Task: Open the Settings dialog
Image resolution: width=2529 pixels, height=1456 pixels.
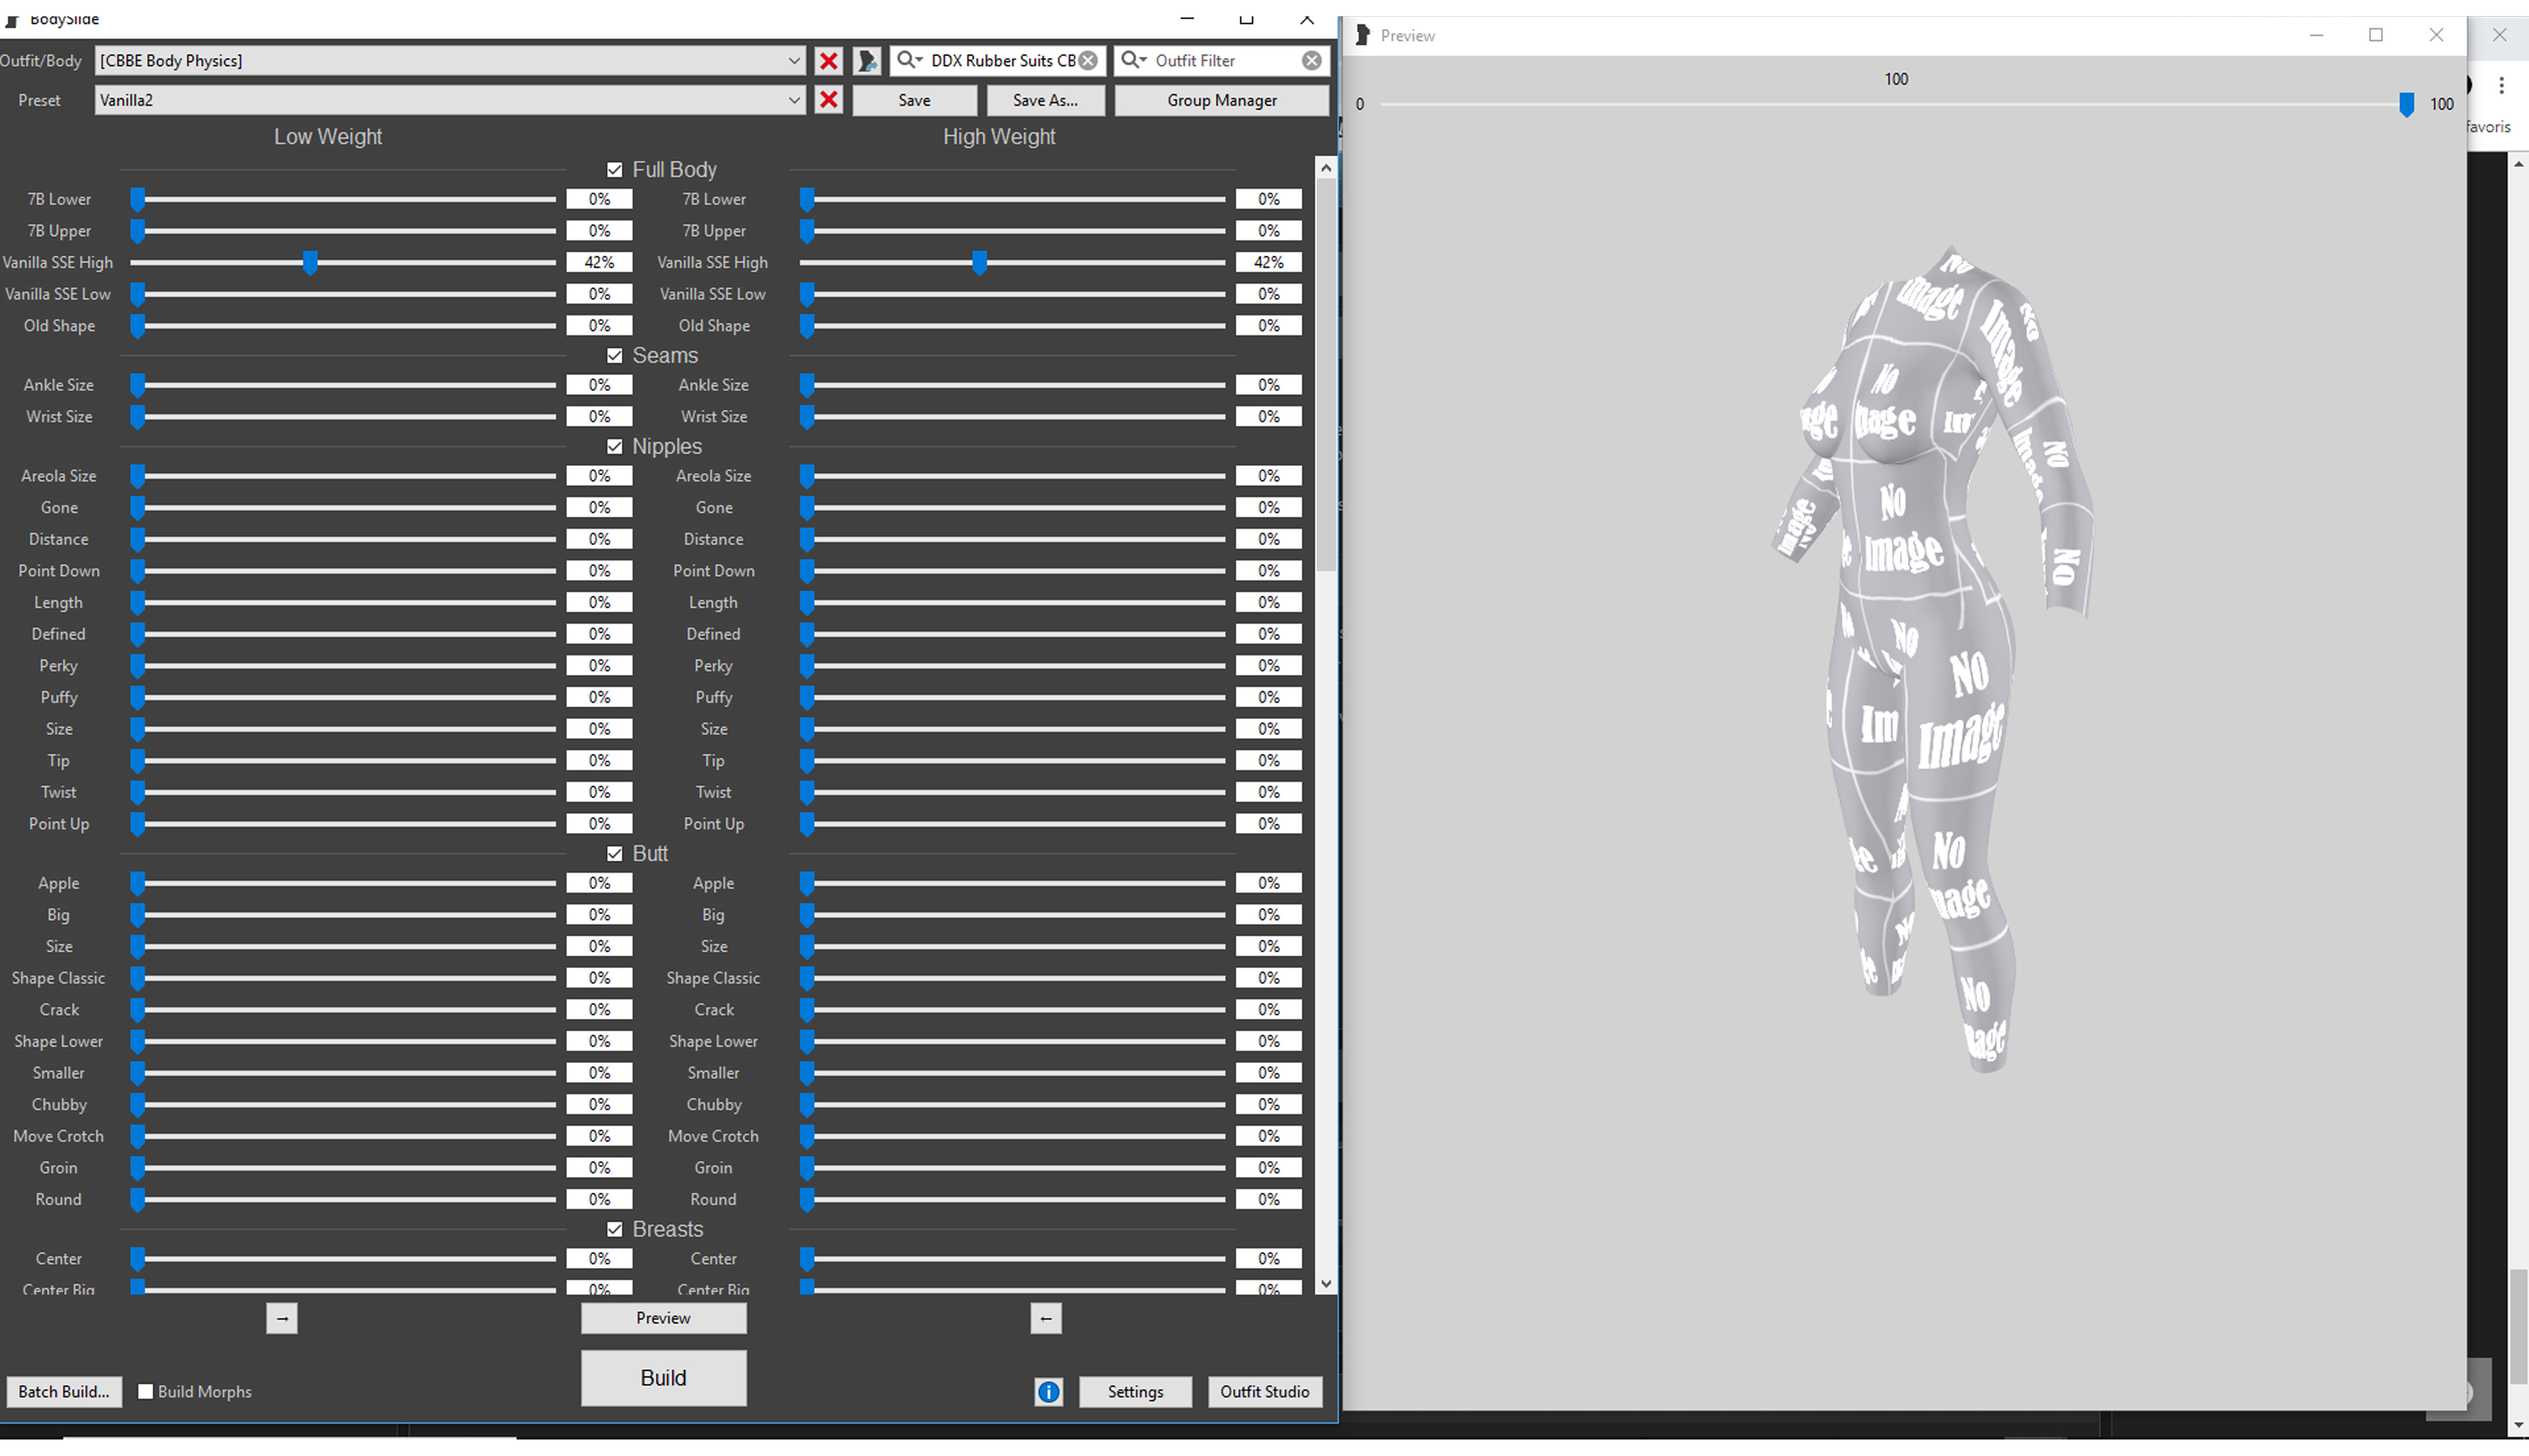Action: coord(1135,1391)
